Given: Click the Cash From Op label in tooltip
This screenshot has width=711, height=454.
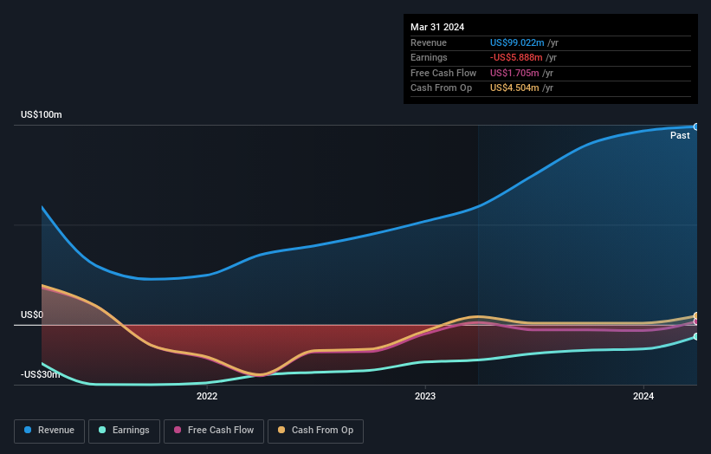Looking at the screenshot, I should (441, 88).
